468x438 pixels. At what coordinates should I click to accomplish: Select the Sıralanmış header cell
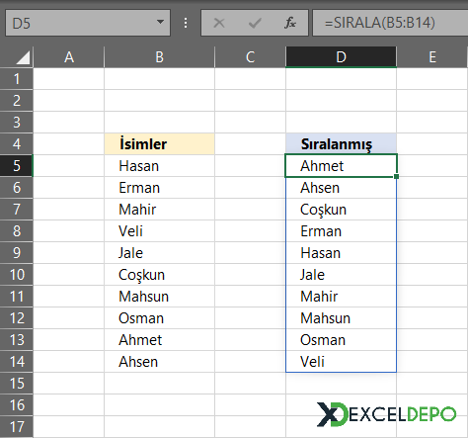point(341,143)
